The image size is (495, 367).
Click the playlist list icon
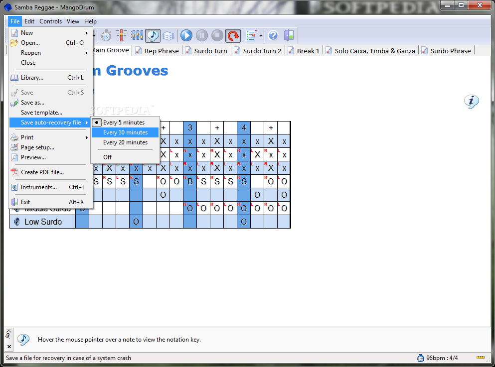(252, 36)
